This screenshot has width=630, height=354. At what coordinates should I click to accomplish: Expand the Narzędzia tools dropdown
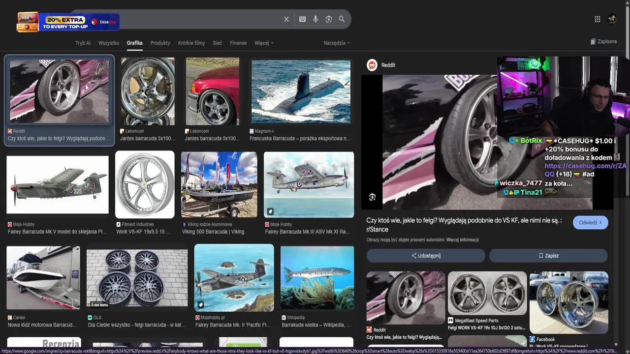(337, 43)
